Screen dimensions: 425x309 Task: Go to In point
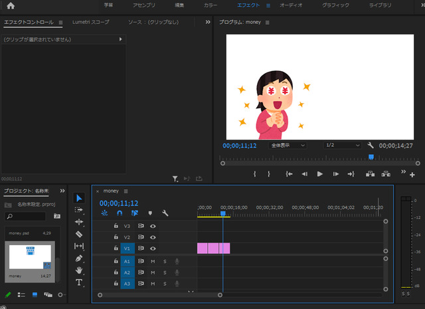pyautogui.click(x=289, y=174)
